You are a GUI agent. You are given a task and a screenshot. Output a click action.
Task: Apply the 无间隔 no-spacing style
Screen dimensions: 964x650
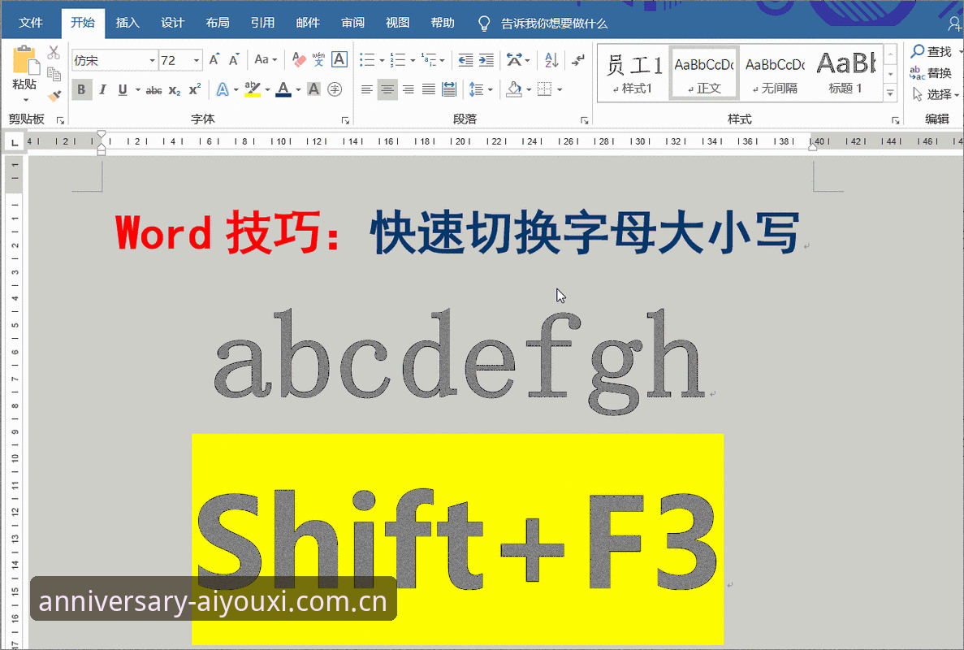776,72
